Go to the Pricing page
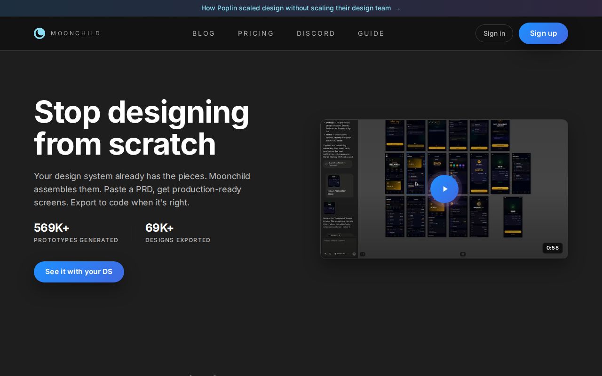The width and height of the screenshot is (602, 376). pos(256,33)
